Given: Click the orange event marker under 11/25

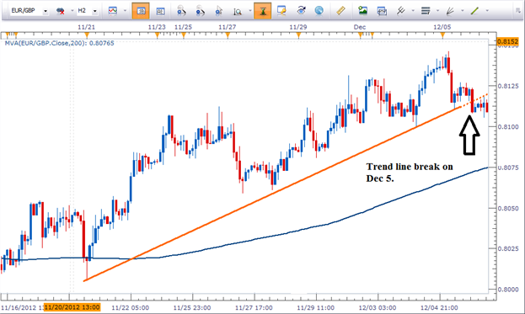Looking at the screenshot, I should coord(183,35).
